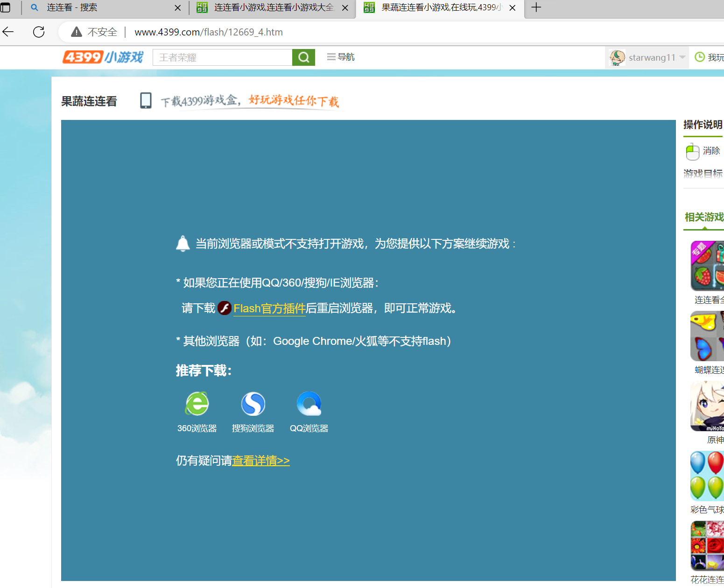724x588 pixels.
Task: Open the 查看详情>> link
Action: tap(261, 461)
